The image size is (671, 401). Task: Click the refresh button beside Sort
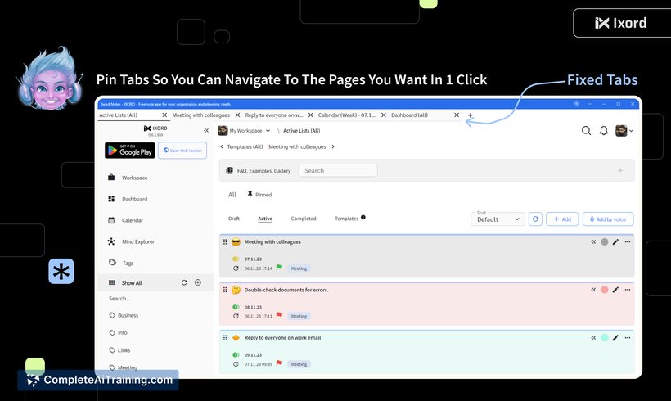point(535,219)
